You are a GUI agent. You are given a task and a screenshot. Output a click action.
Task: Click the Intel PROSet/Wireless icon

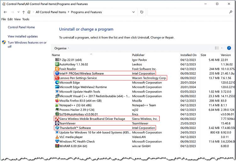click(x=57, y=73)
